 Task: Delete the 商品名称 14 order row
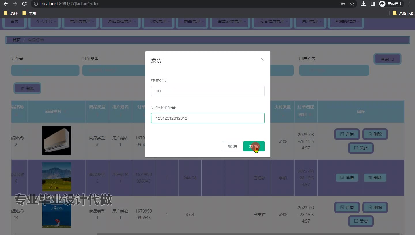point(375,207)
